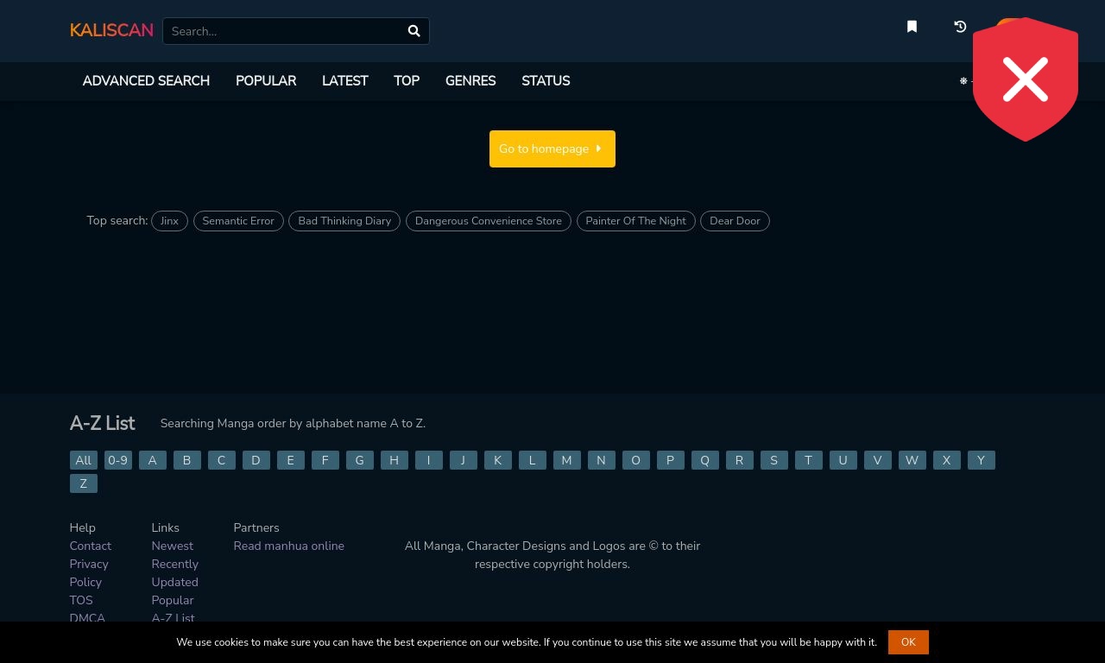
Task: Open the STATUS menu
Action: [546, 81]
